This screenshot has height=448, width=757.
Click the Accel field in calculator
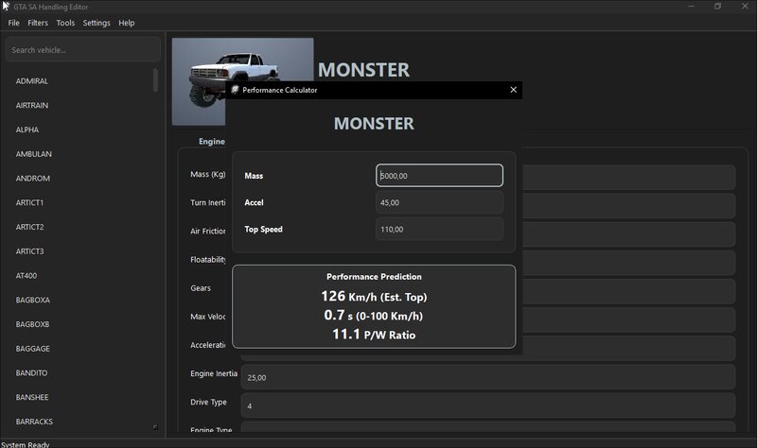click(439, 202)
